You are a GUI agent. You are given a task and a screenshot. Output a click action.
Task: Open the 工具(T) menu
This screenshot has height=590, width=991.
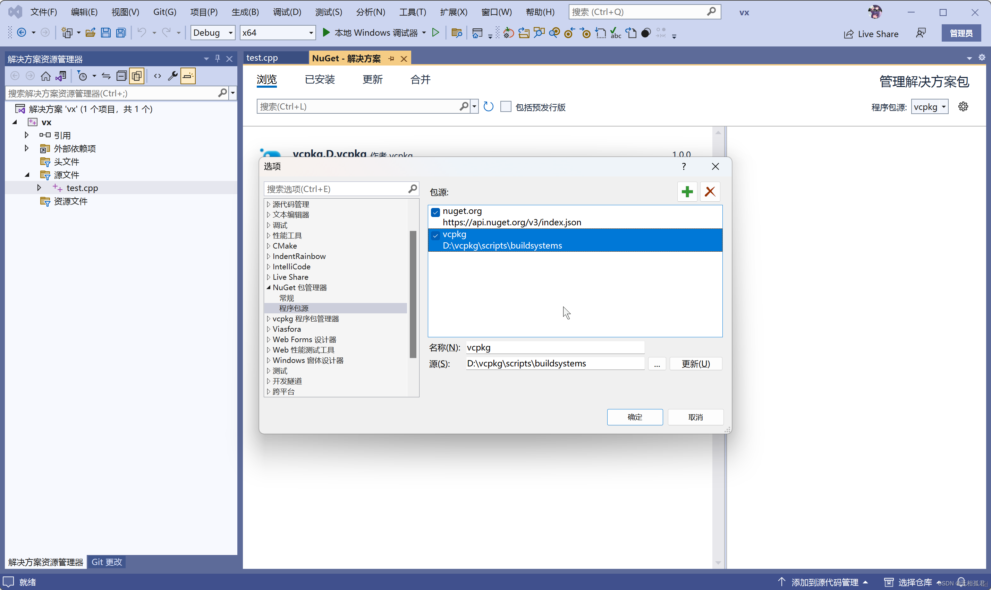click(412, 12)
